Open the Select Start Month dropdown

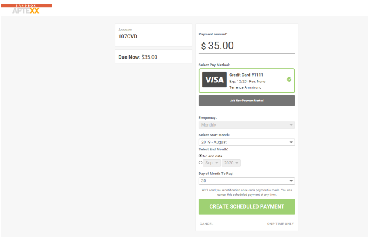[247, 142]
